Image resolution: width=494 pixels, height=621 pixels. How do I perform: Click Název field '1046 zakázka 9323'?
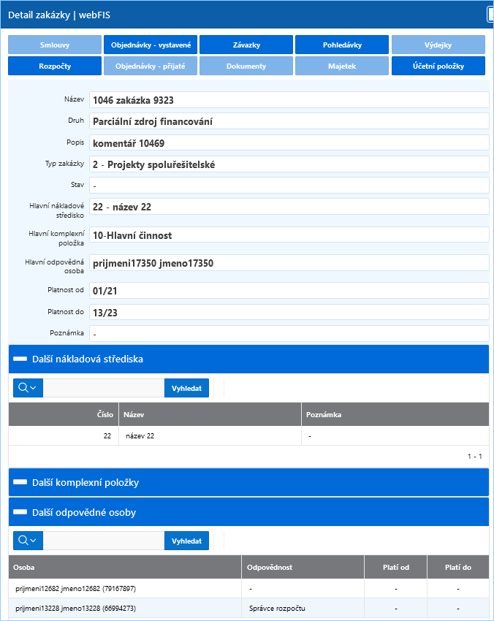click(x=289, y=100)
